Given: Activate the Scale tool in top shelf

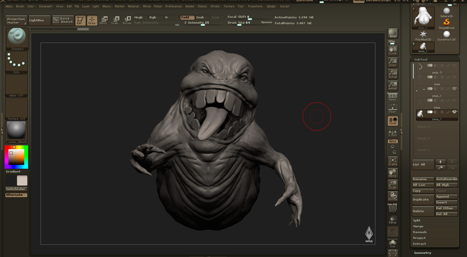Looking at the screenshot, I should point(115,20).
